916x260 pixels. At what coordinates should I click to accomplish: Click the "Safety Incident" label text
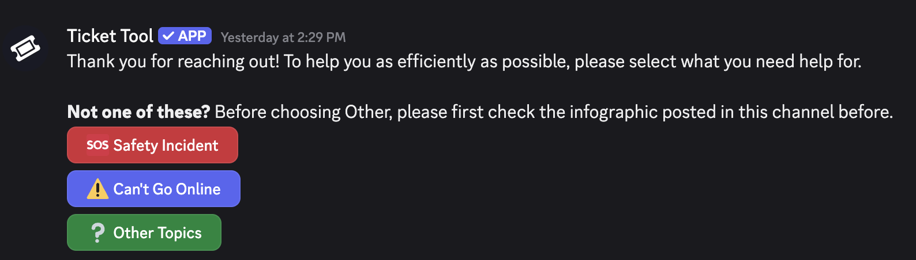[166, 146]
